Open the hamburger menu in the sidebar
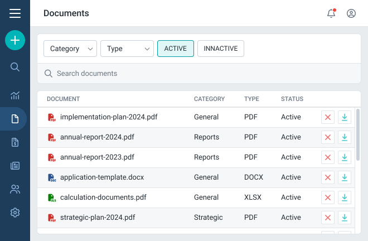 click(15, 13)
